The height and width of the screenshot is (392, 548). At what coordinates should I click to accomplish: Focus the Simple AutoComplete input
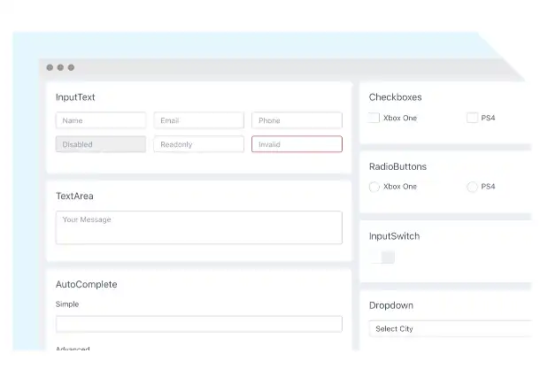tap(198, 324)
